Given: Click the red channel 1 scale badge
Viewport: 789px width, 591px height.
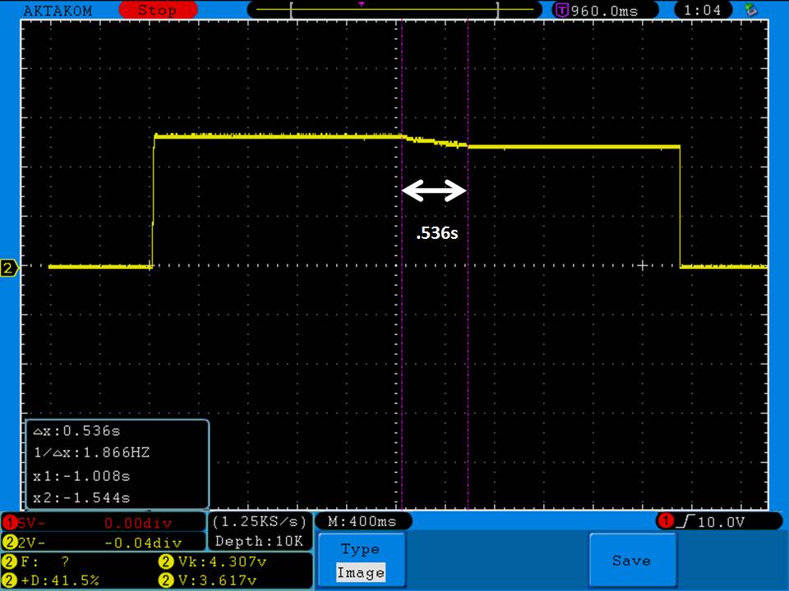Looking at the screenshot, I should point(9,522).
